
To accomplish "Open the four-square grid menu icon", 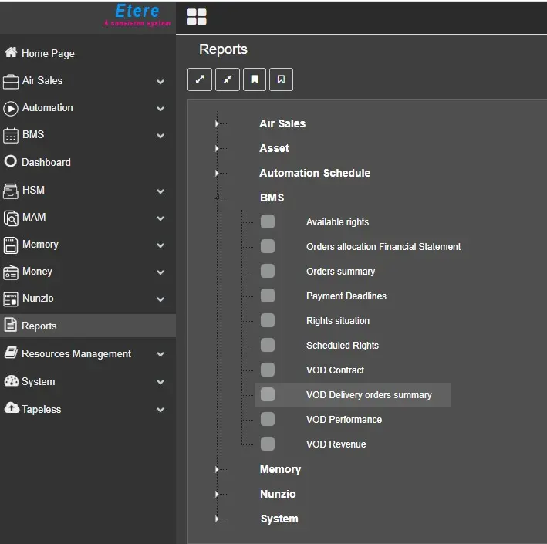I will pyautogui.click(x=197, y=17).
